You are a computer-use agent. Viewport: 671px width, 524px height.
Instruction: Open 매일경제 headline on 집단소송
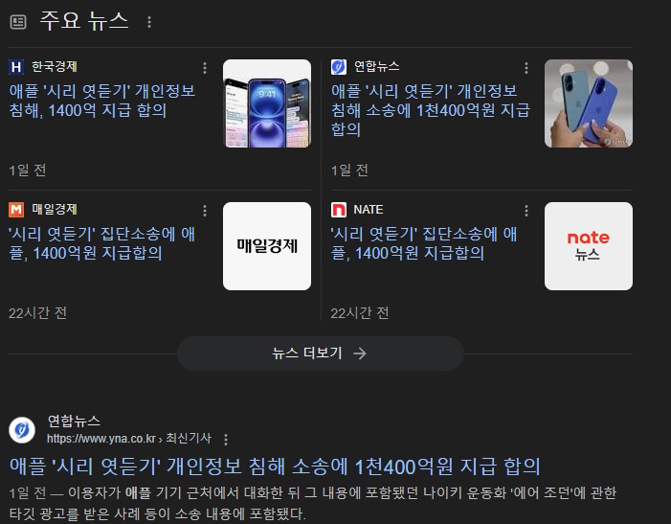tap(101, 243)
